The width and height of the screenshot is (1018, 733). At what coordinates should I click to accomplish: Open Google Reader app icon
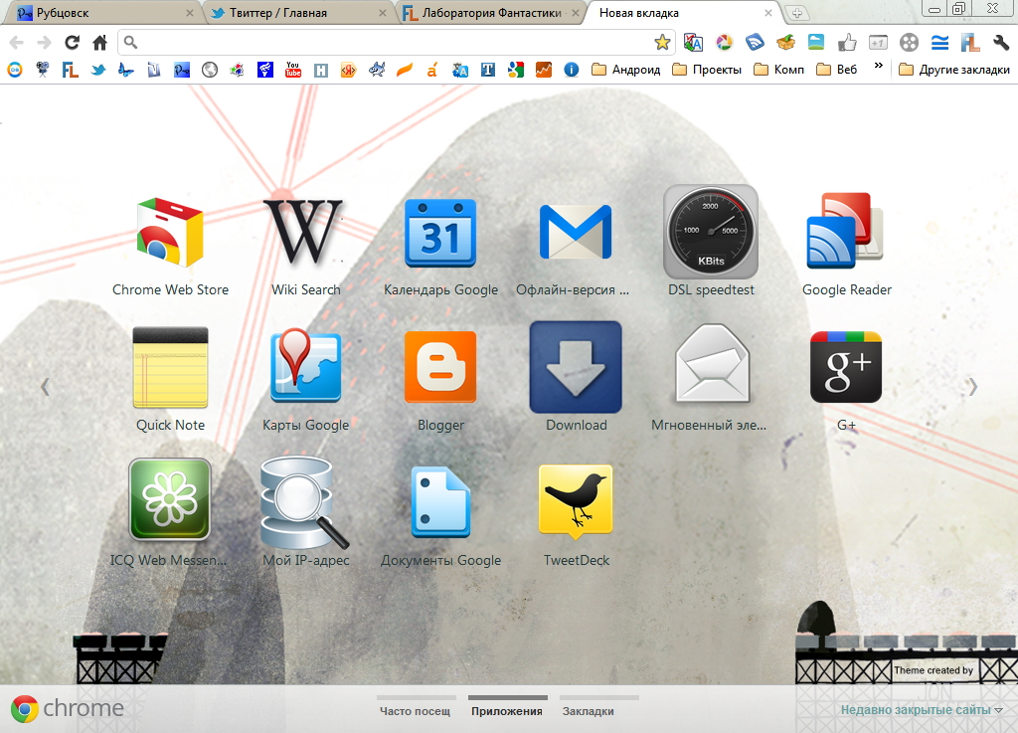(846, 235)
